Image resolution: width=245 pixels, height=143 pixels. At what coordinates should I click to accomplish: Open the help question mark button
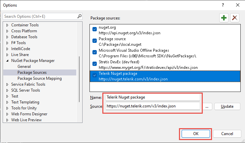point(223,5)
